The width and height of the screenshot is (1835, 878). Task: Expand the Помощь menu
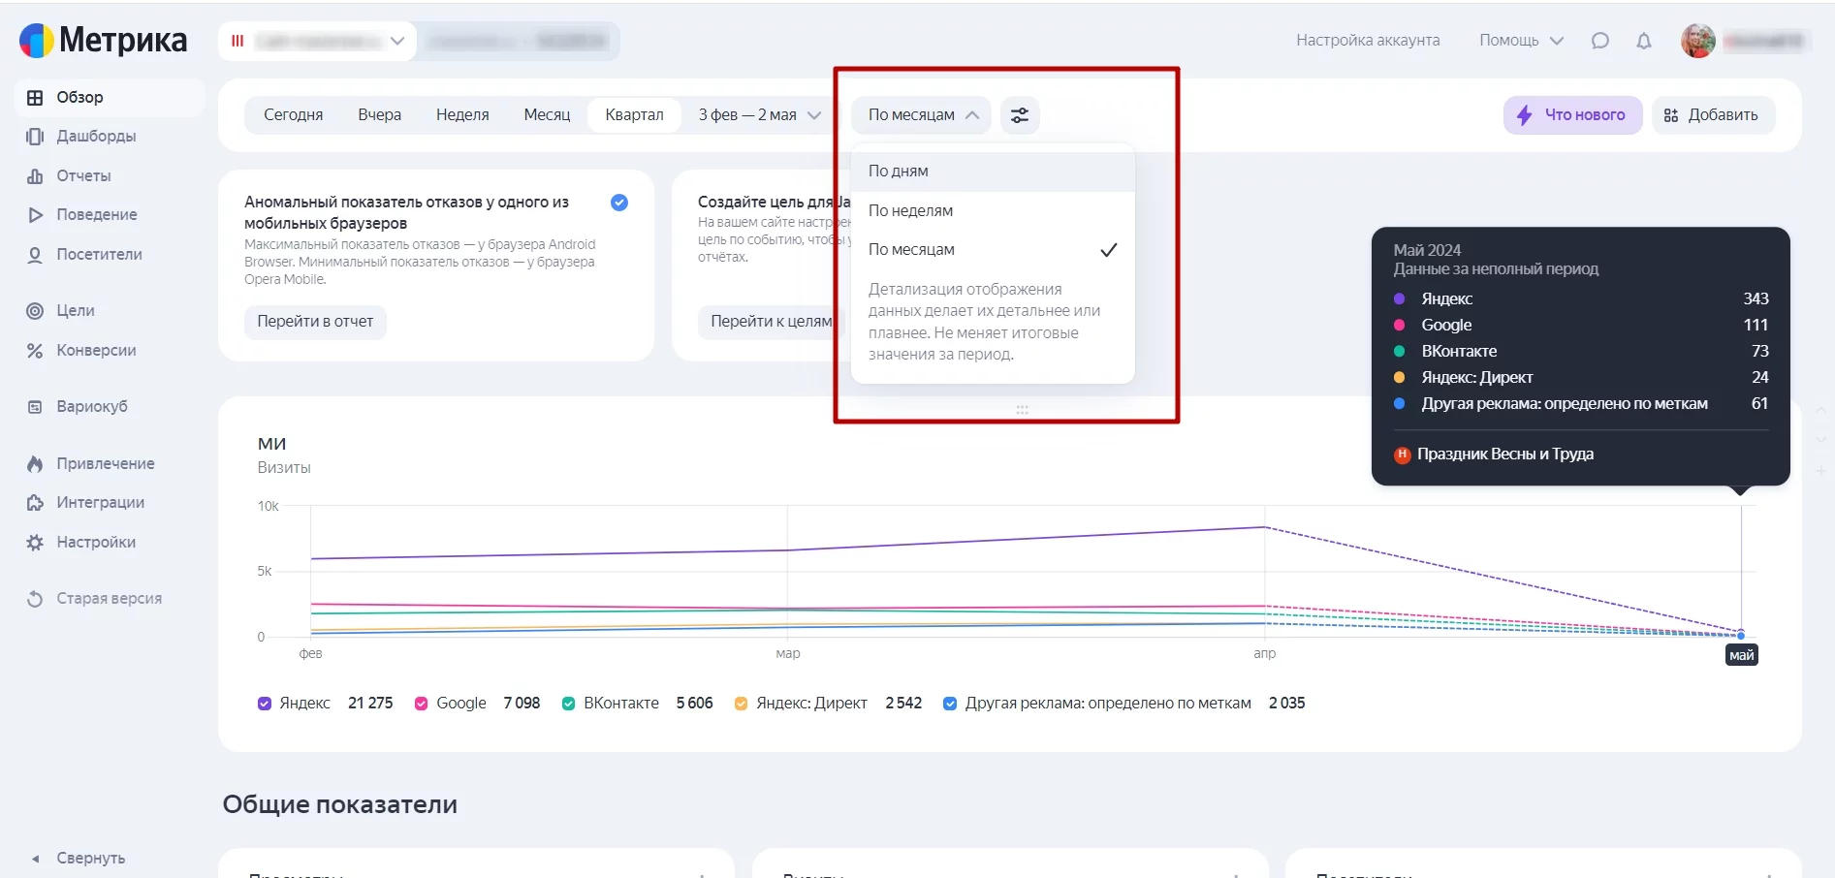coord(1521,40)
